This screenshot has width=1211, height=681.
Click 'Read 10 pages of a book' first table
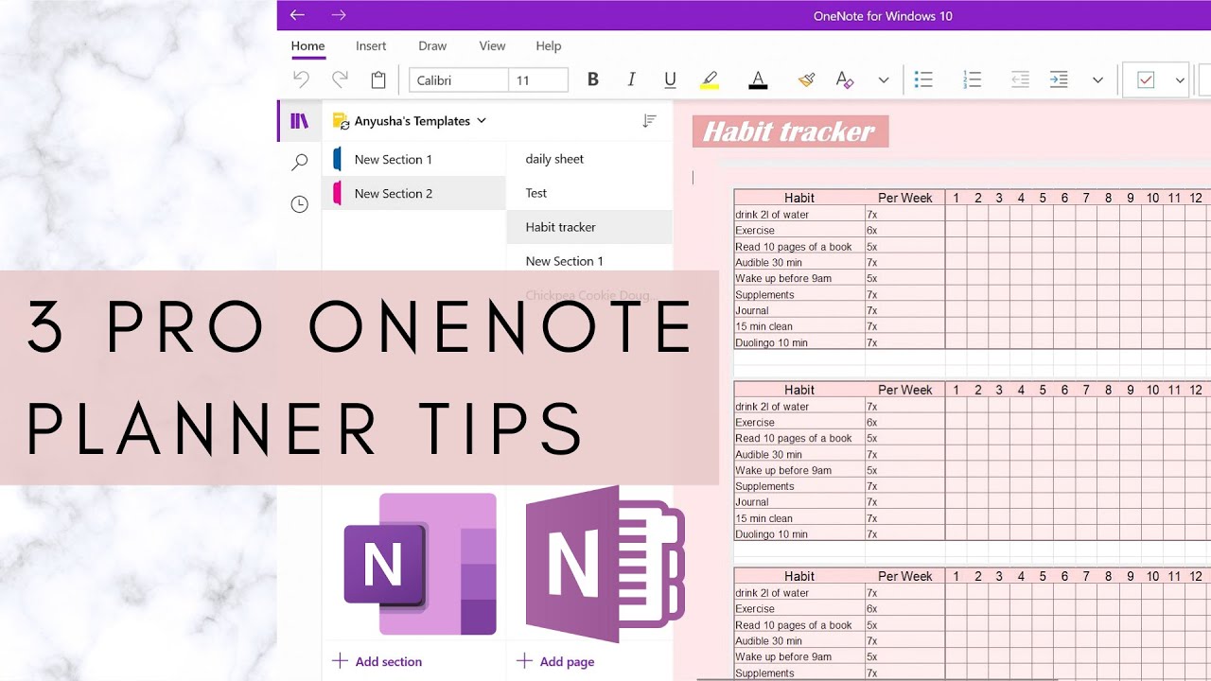pos(799,246)
